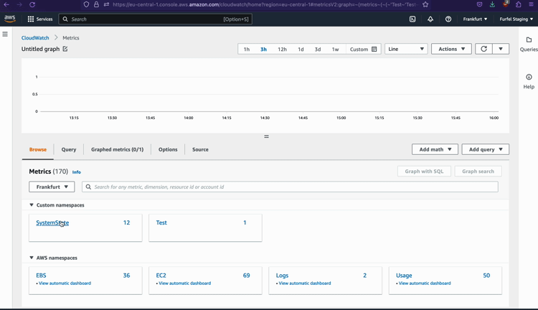The width and height of the screenshot is (538, 310).
Task: Click the Metrics Info link
Action: pos(77,172)
